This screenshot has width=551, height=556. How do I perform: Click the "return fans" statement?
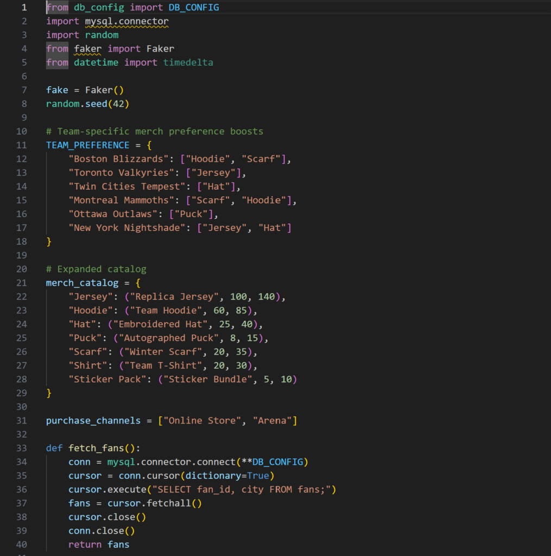(x=99, y=545)
